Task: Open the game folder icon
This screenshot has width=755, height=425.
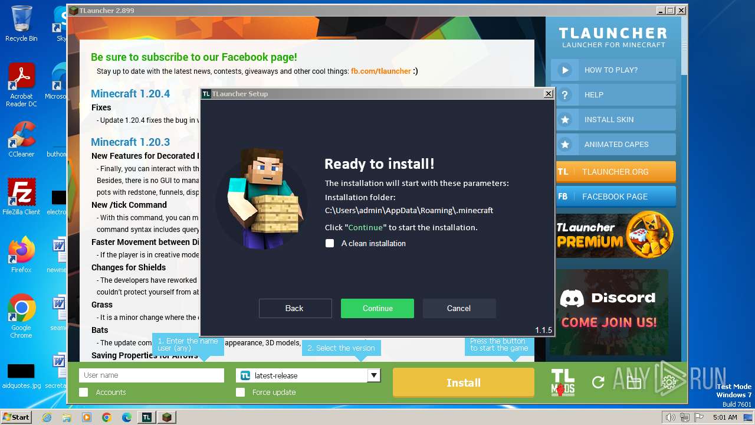Action: coord(634,383)
